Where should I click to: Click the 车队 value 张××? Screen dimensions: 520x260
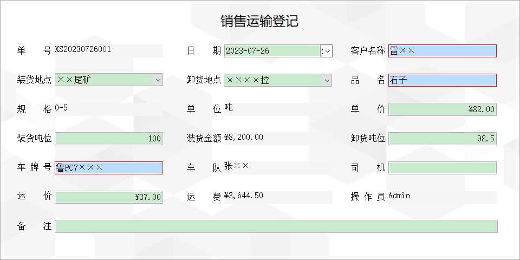click(237, 166)
